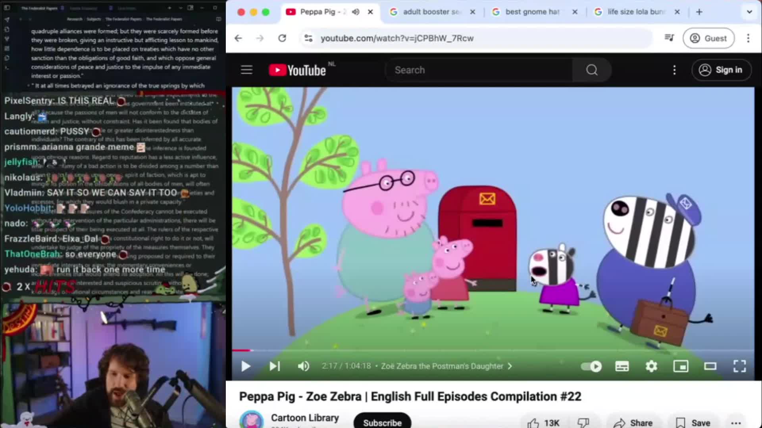The height and width of the screenshot is (428, 762).
Task: Click the Subscribe button
Action: pos(382,422)
